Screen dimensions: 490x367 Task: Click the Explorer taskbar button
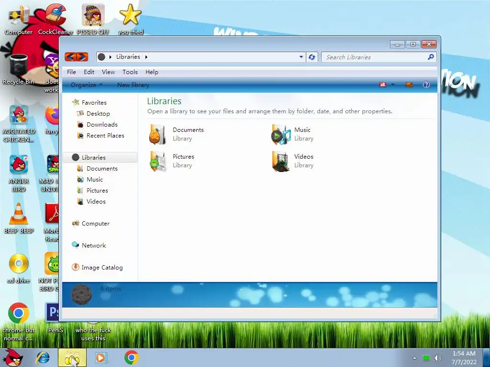[72, 357]
